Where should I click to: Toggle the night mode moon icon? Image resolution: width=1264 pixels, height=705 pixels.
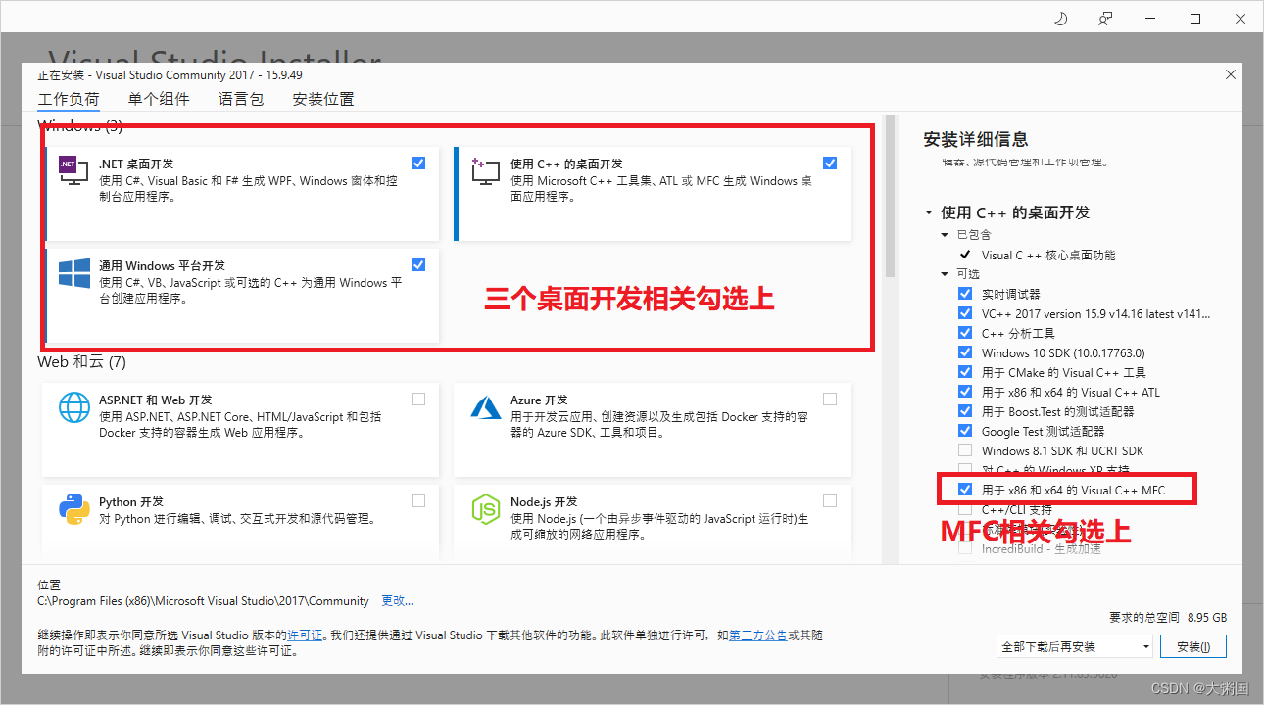click(1061, 19)
